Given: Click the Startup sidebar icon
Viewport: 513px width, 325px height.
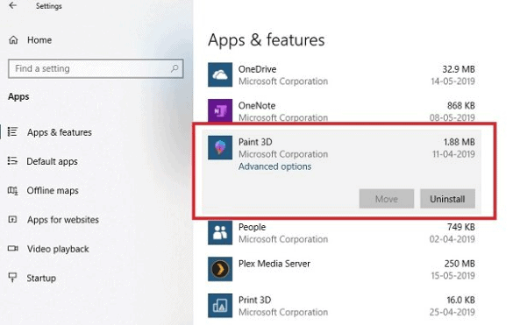Looking at the screenshot, I should (12, 278).
